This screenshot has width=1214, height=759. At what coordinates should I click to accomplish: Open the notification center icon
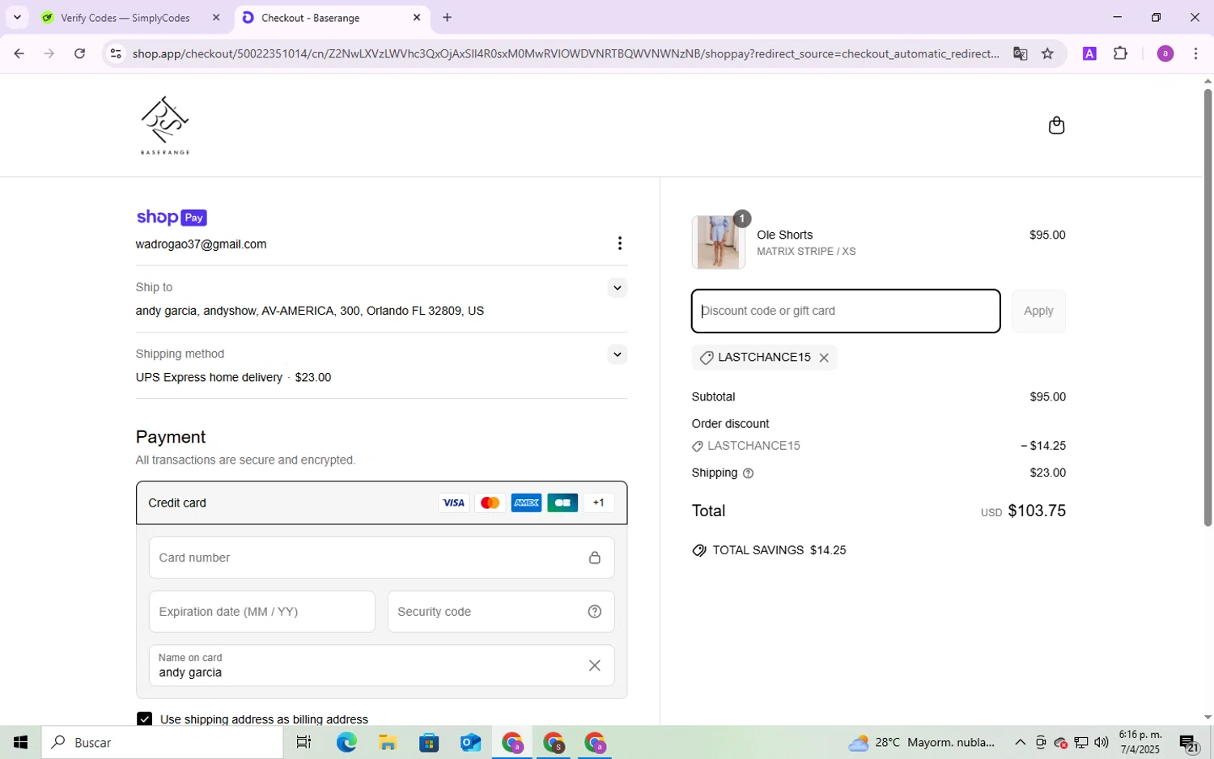tap(1189, 743)
